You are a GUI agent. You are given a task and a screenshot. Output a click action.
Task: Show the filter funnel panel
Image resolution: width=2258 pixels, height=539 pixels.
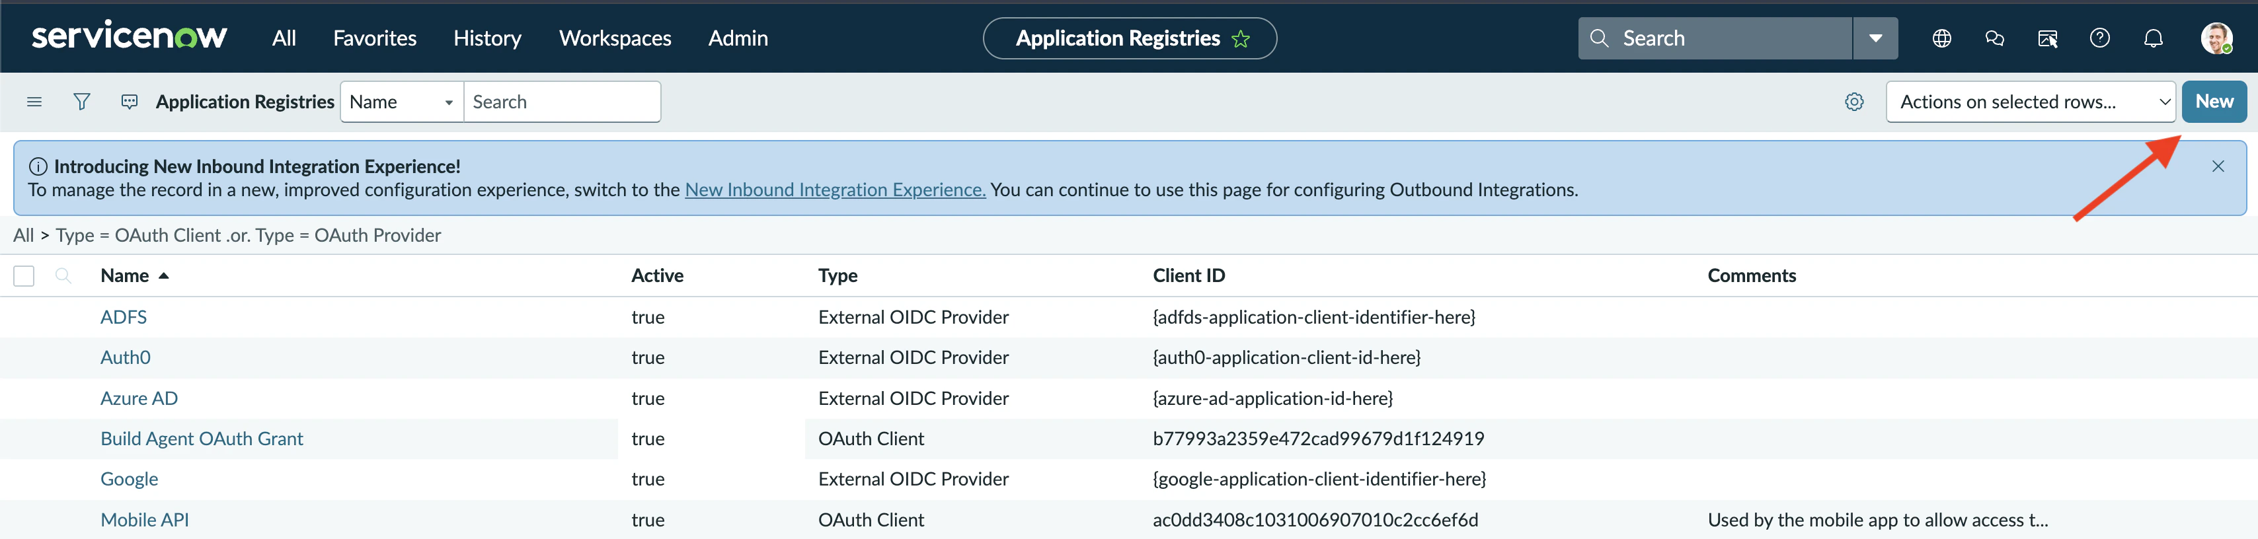(81, 102)
